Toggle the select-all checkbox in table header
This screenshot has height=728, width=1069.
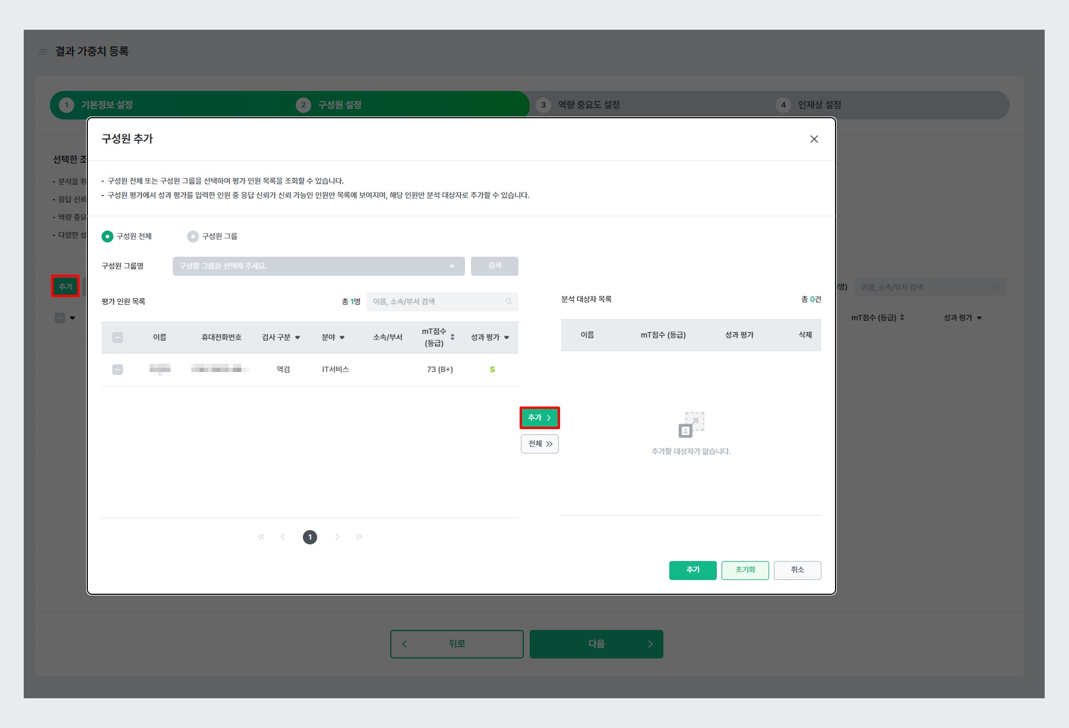click(x=118, y=338)
